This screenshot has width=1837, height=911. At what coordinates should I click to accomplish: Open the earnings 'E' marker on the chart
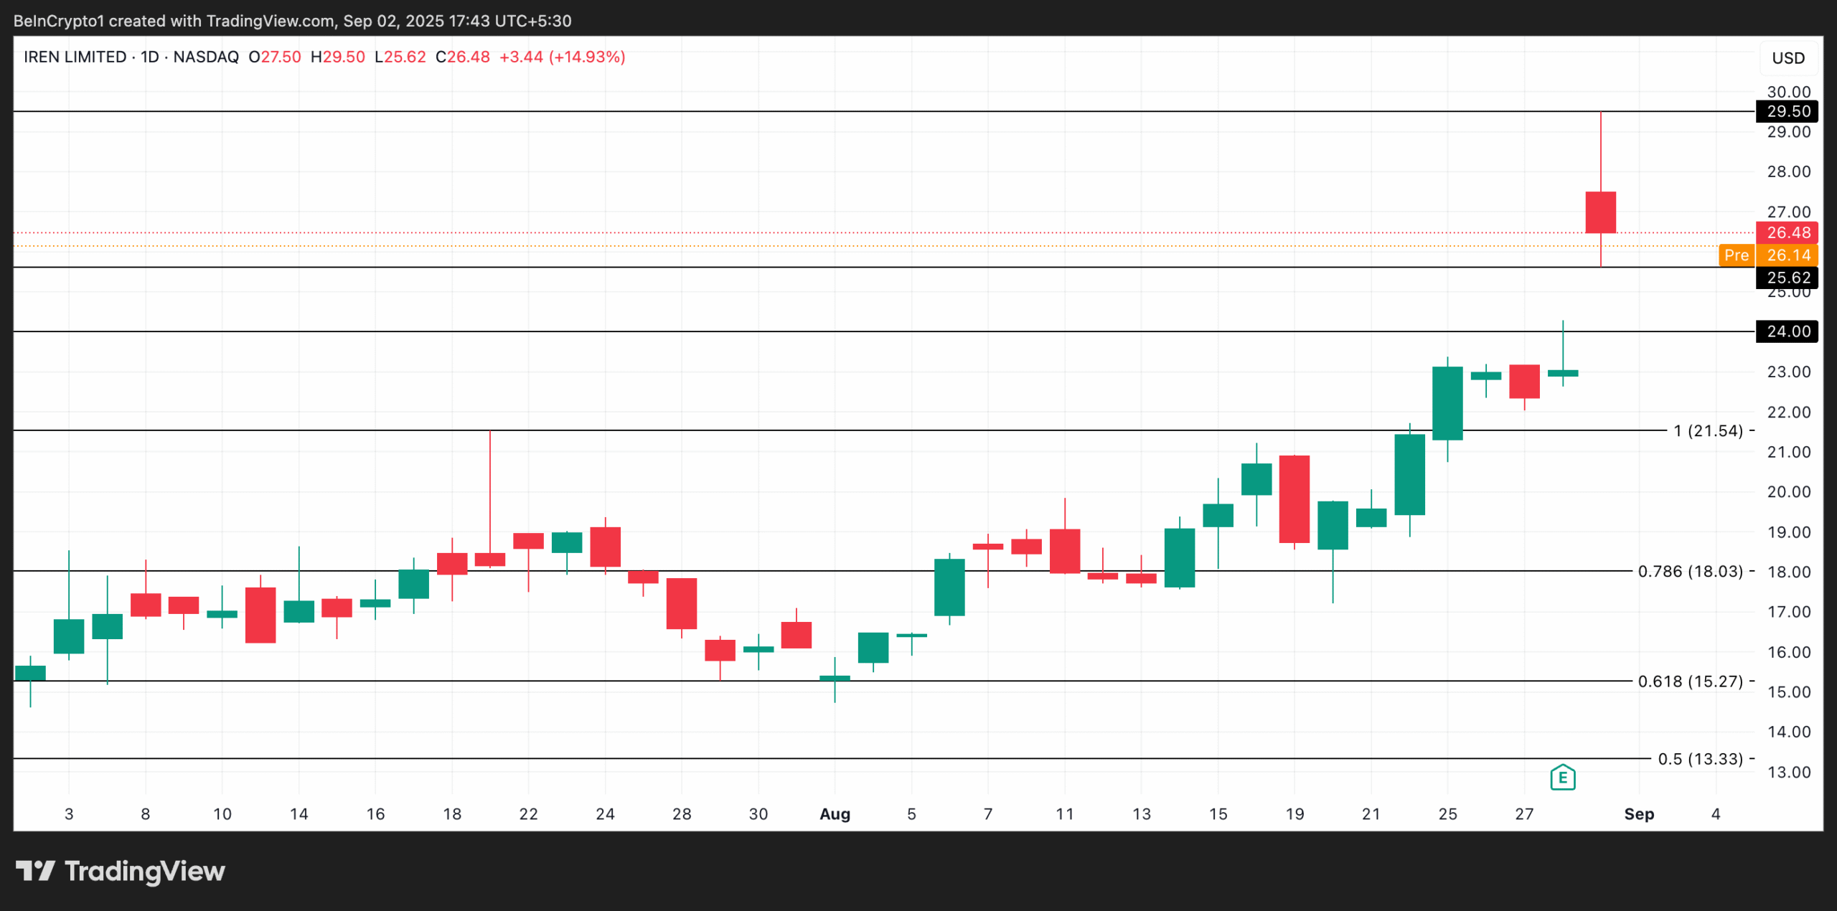(x=1564, y=778)
